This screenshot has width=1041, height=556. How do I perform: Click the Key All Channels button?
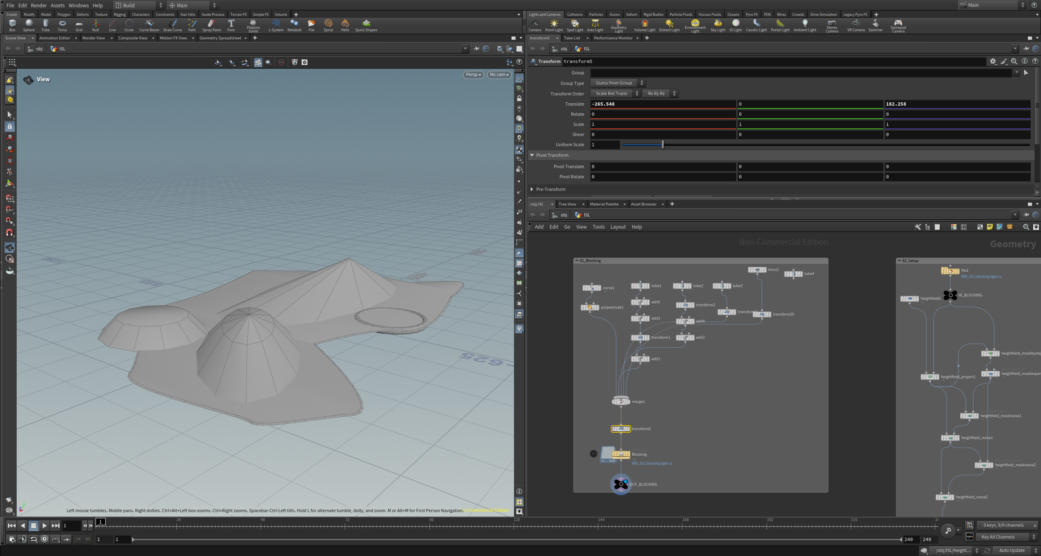point(1006,537)
